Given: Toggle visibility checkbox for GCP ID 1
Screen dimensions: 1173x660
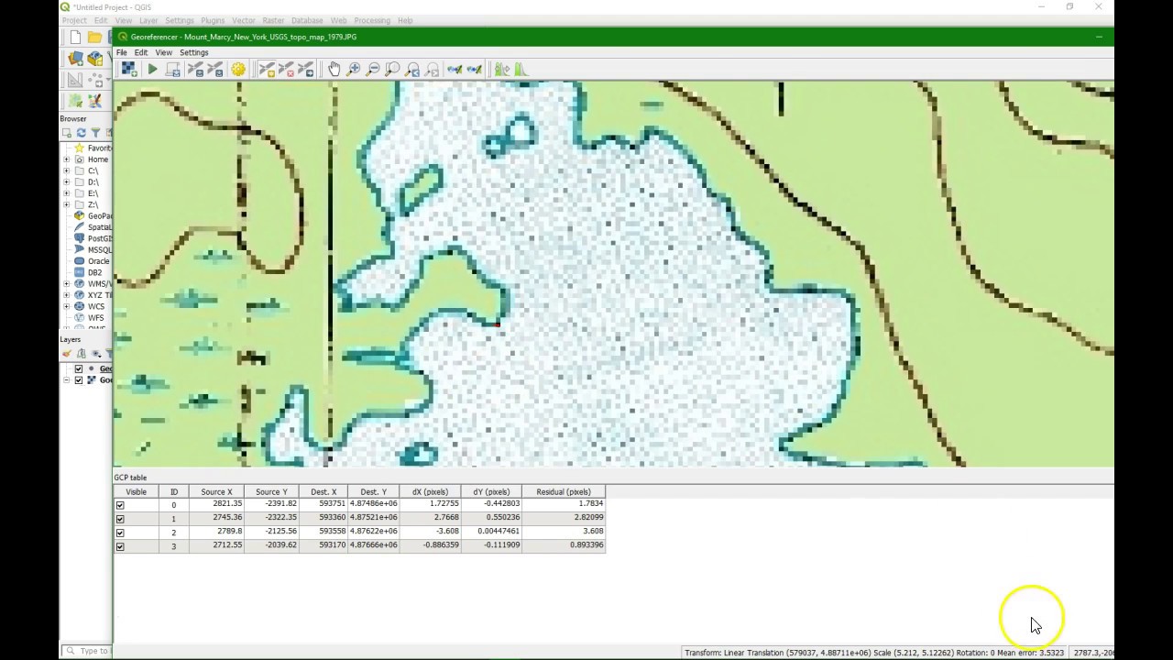Looking at the screenshot, I should pyautogui.click(x=120, y=519).
